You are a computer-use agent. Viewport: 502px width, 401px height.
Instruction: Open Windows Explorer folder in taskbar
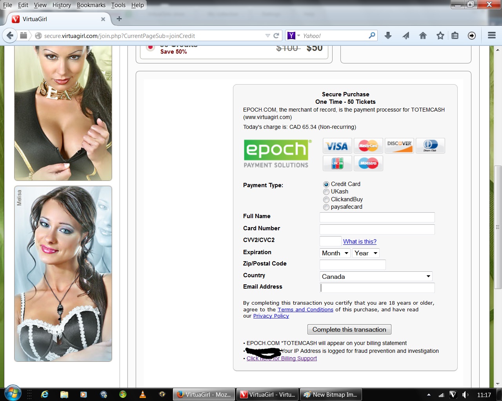(64, 394)
